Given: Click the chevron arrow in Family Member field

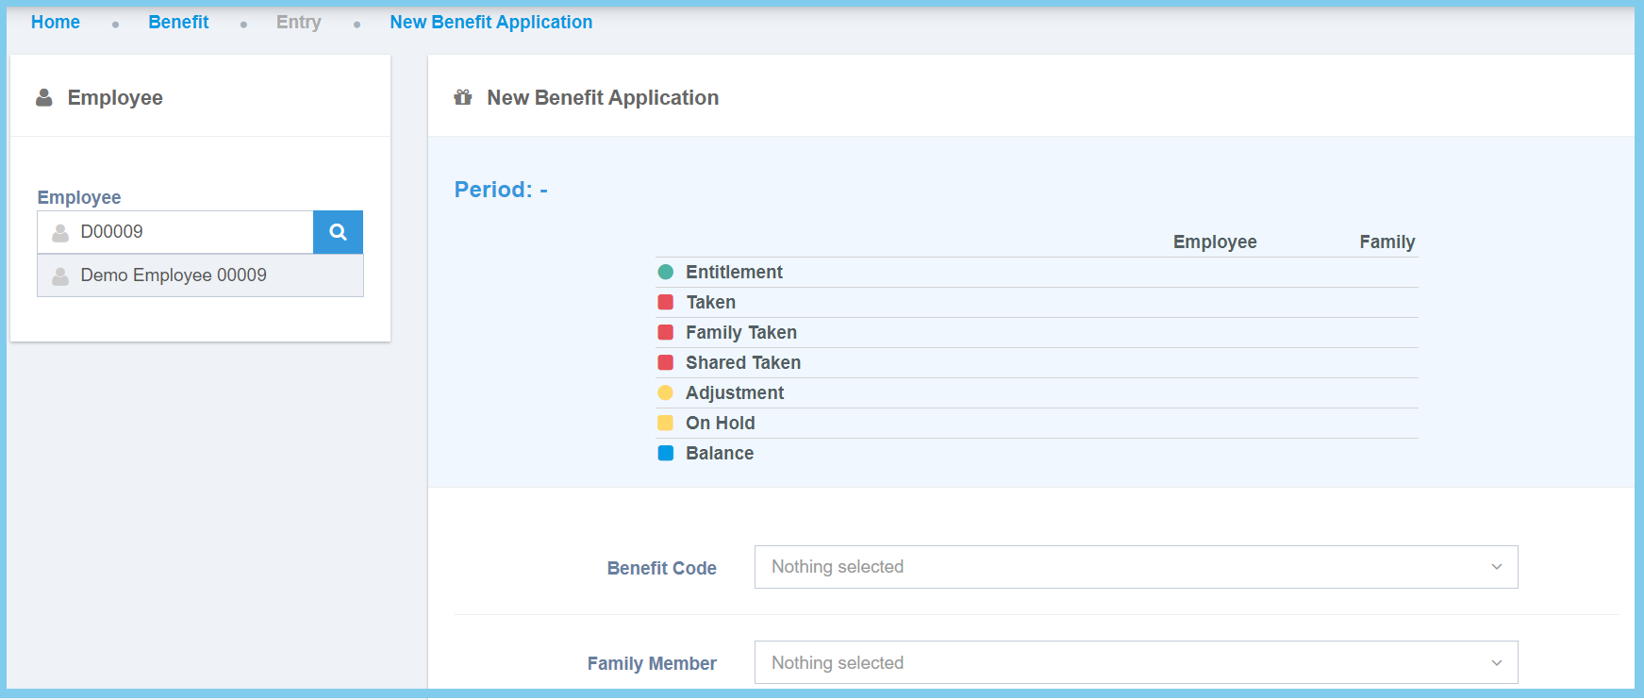Looking at the screenshot, I should [x=1496, y=663].
